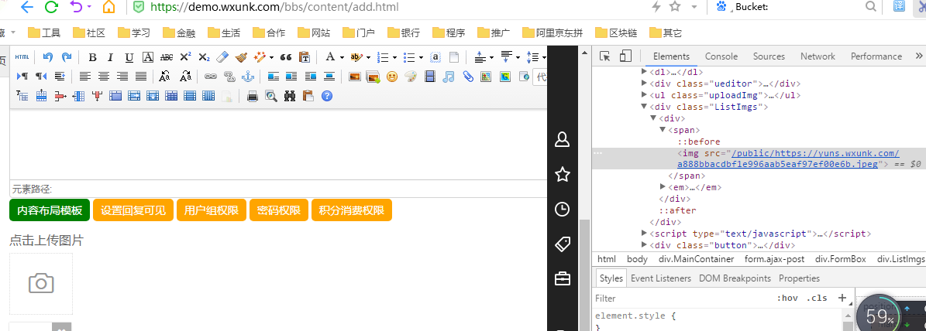Click the camera upload image box

click(x=41, y=284)
